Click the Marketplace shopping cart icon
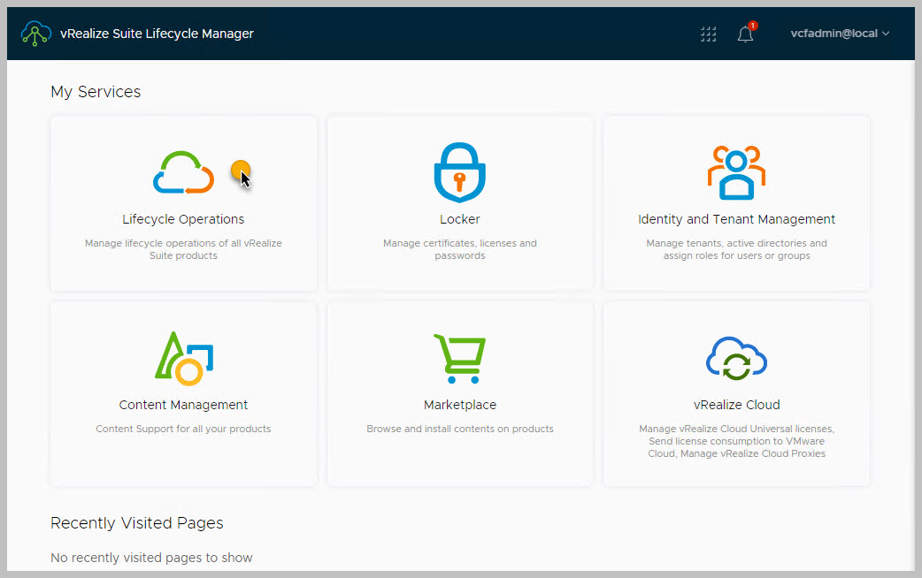922x578 pixels. [459, 358]
